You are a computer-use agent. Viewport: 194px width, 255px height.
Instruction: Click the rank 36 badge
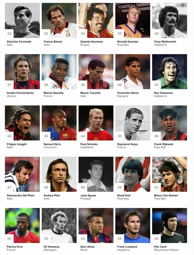click(156, 34)
